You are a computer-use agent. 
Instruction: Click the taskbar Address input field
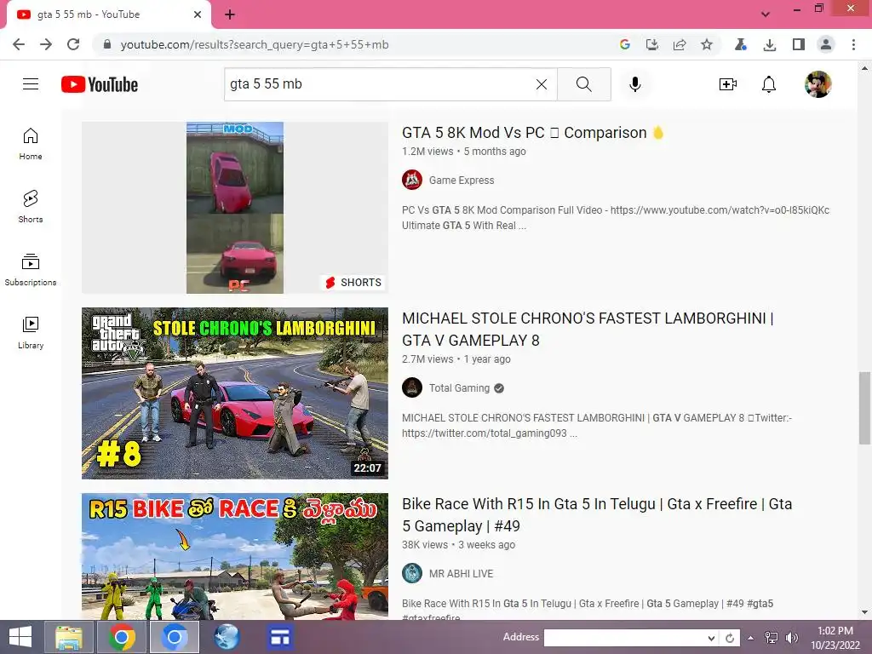624,638
